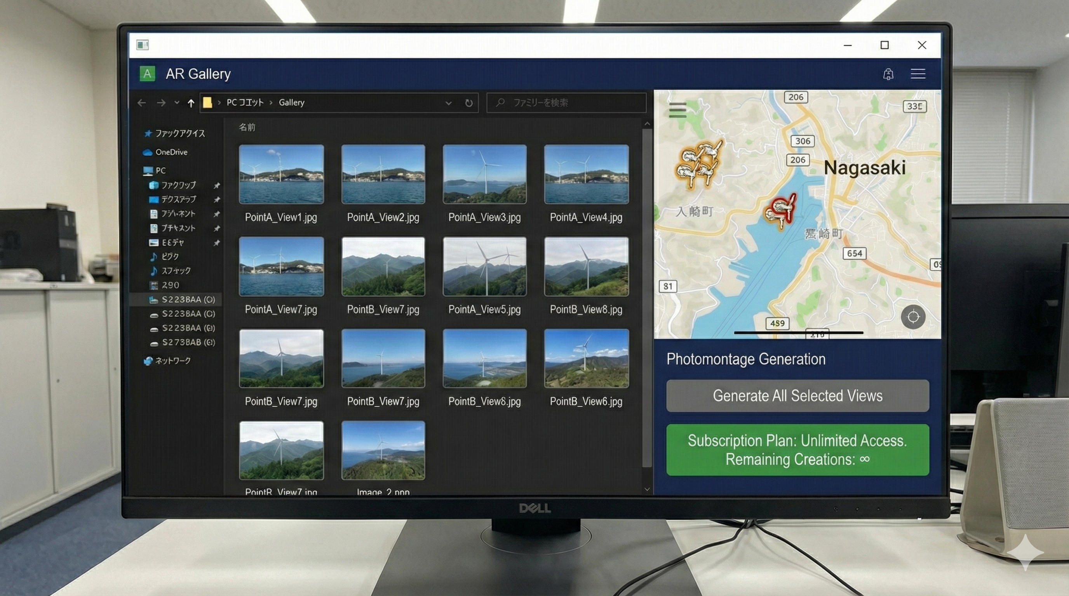Select the PointA_View3.jpg thumbnail
Image resolution: width=1069 pixels, height=596 pixels.
484,174
